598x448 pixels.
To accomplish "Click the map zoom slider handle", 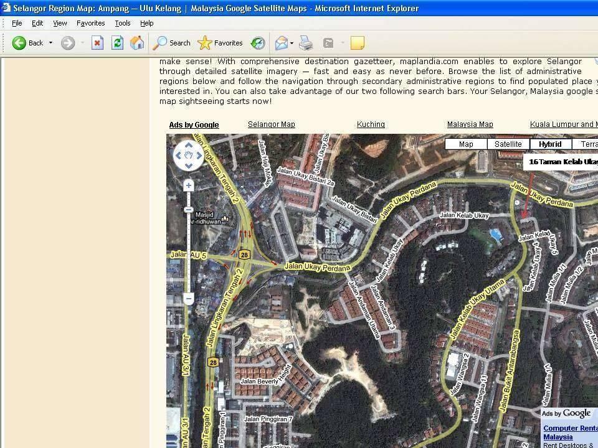I will click(188, 210).
